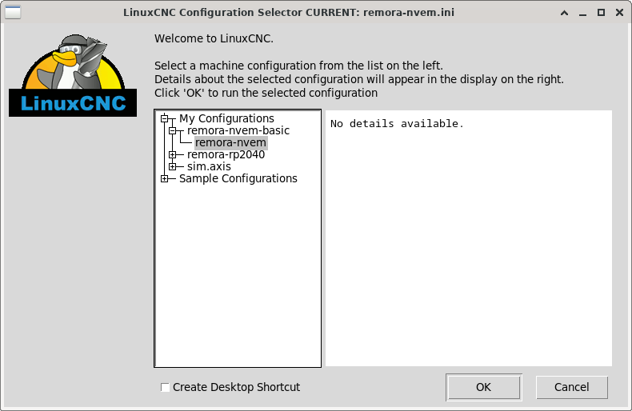Click OK to run the configuration
The image size is (632, 411).
484,387
